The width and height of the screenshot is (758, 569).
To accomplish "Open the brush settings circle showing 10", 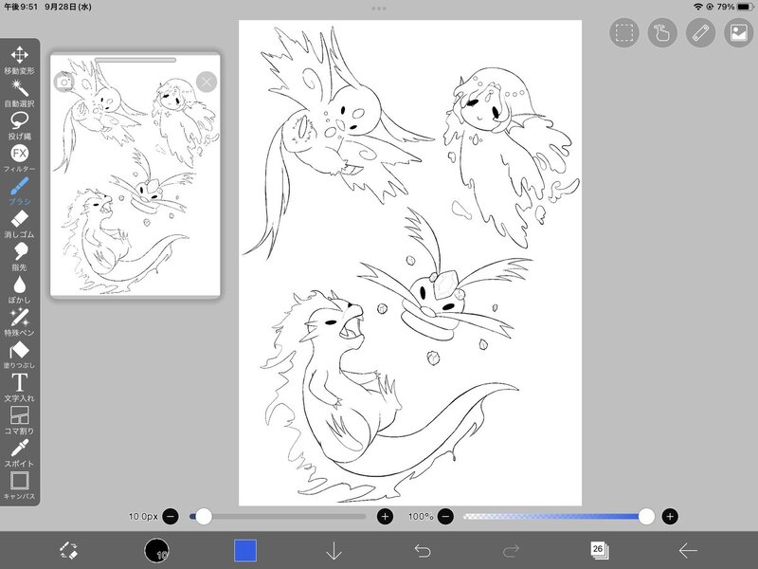I will (x=156, y=551).
